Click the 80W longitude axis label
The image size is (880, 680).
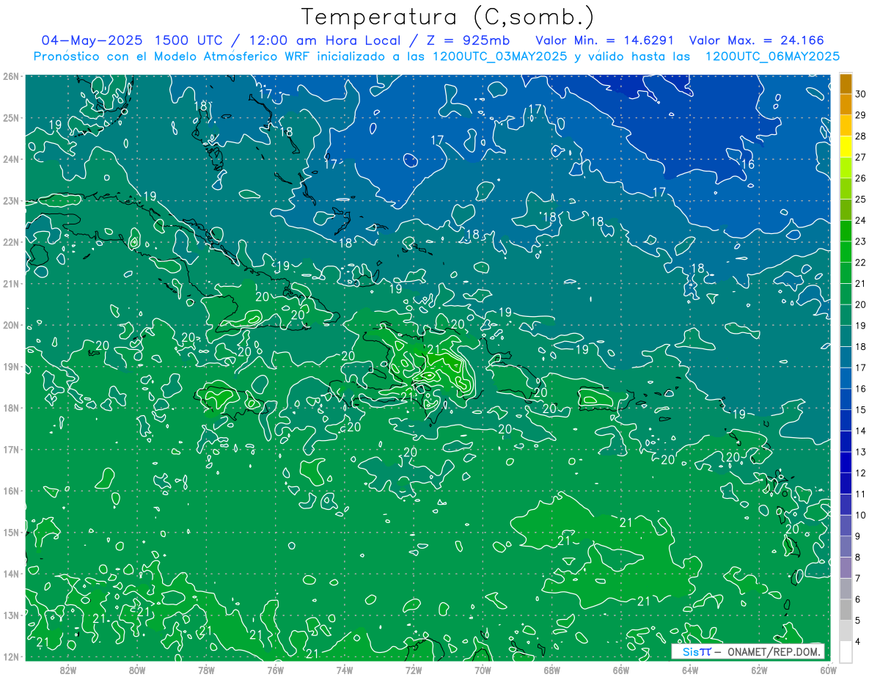[137, 670]
